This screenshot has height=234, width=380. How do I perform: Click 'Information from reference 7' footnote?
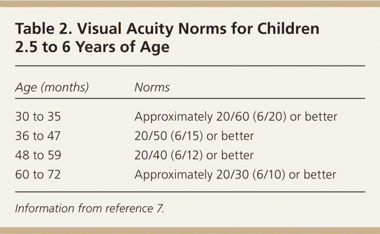(x=90, y=209)
